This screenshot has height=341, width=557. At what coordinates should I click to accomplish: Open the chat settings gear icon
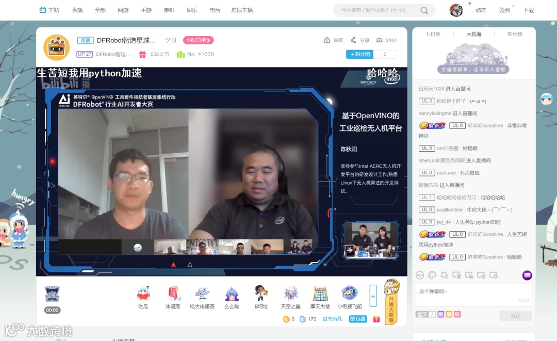(x=494, y=275)
